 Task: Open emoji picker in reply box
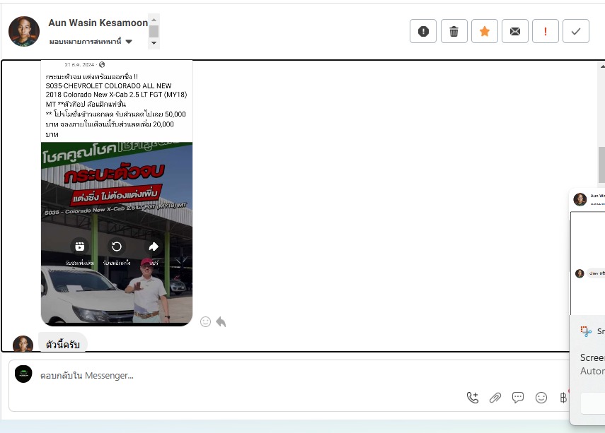coord(541,398)
